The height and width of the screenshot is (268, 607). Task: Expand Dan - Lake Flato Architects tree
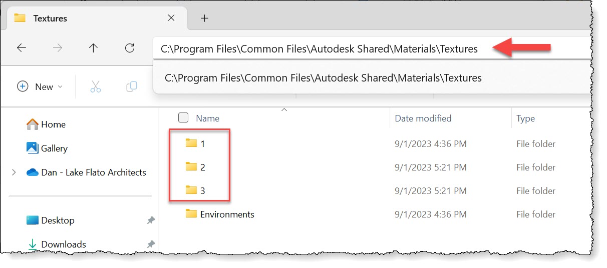[x=13, y=172]
